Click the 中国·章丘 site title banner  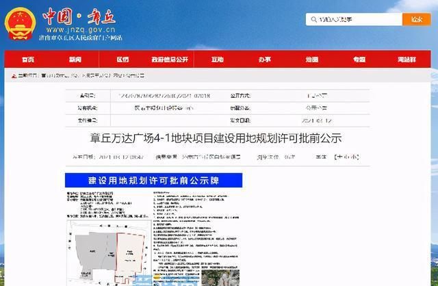(79, 16)
